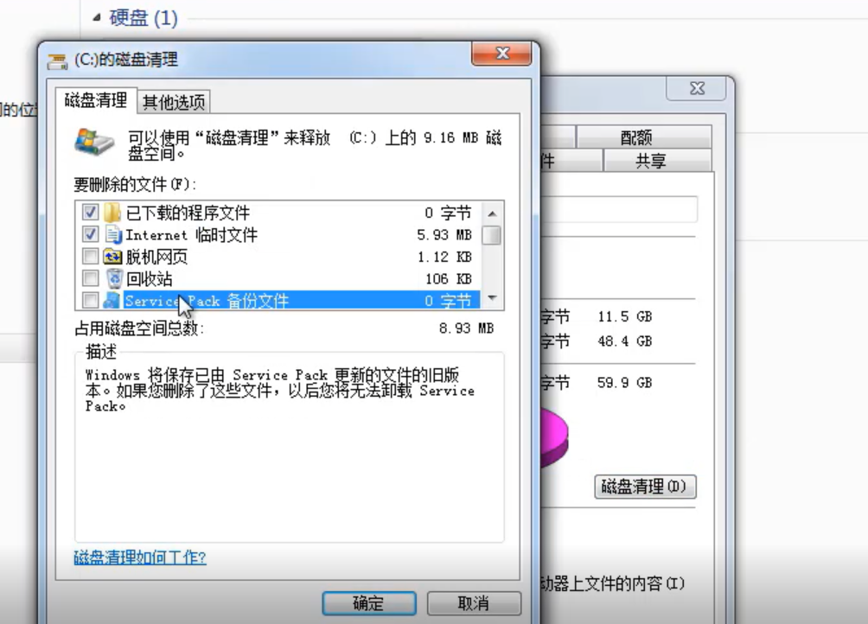
Task: Click the 11.5 GB used space value
Action: click(x=624, y=316)
